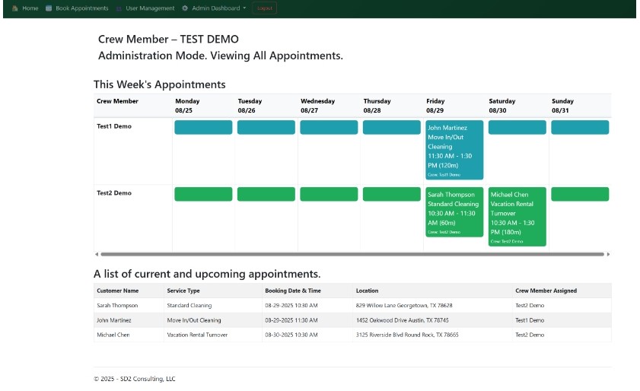Select Test2 Demo's empty Wednesday slot
The width and height of the screenshot is (640, 391).
point(329,194)
